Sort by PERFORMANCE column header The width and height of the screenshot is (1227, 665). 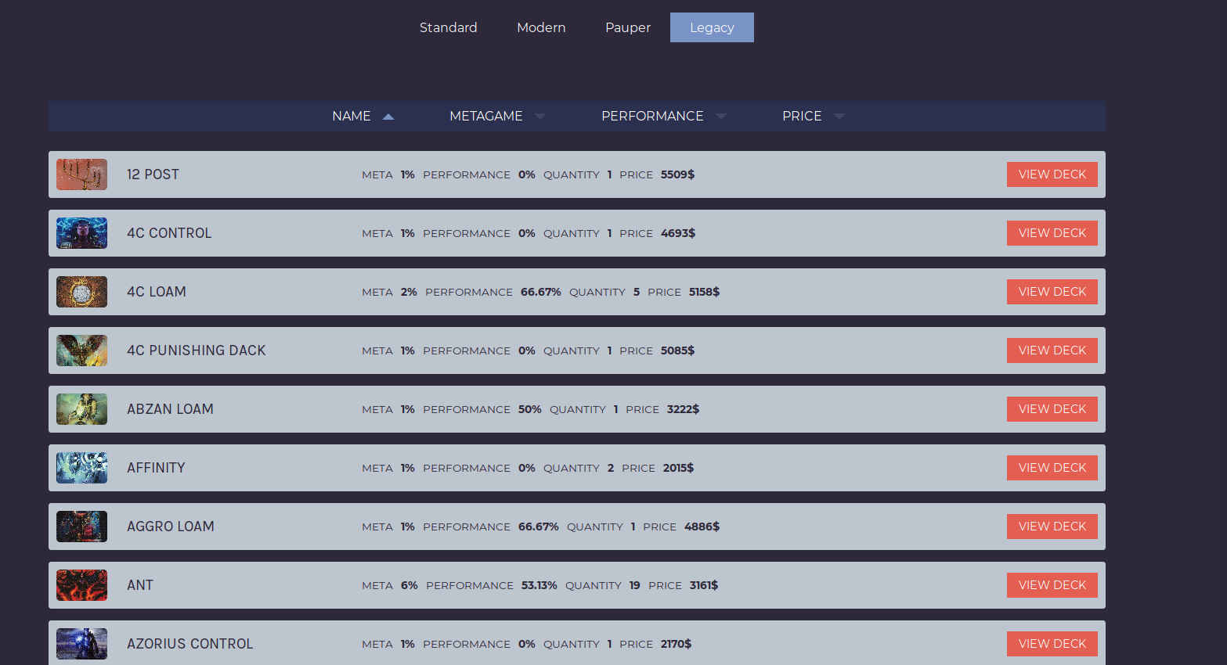(x=652, y=116)
